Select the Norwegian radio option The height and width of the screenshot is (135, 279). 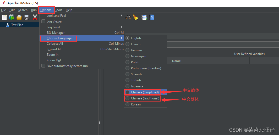[127, 56]
